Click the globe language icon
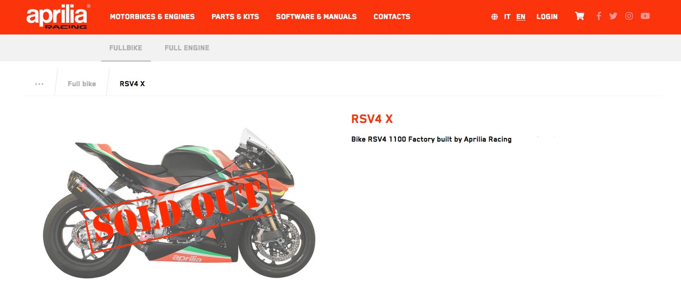 494,17
